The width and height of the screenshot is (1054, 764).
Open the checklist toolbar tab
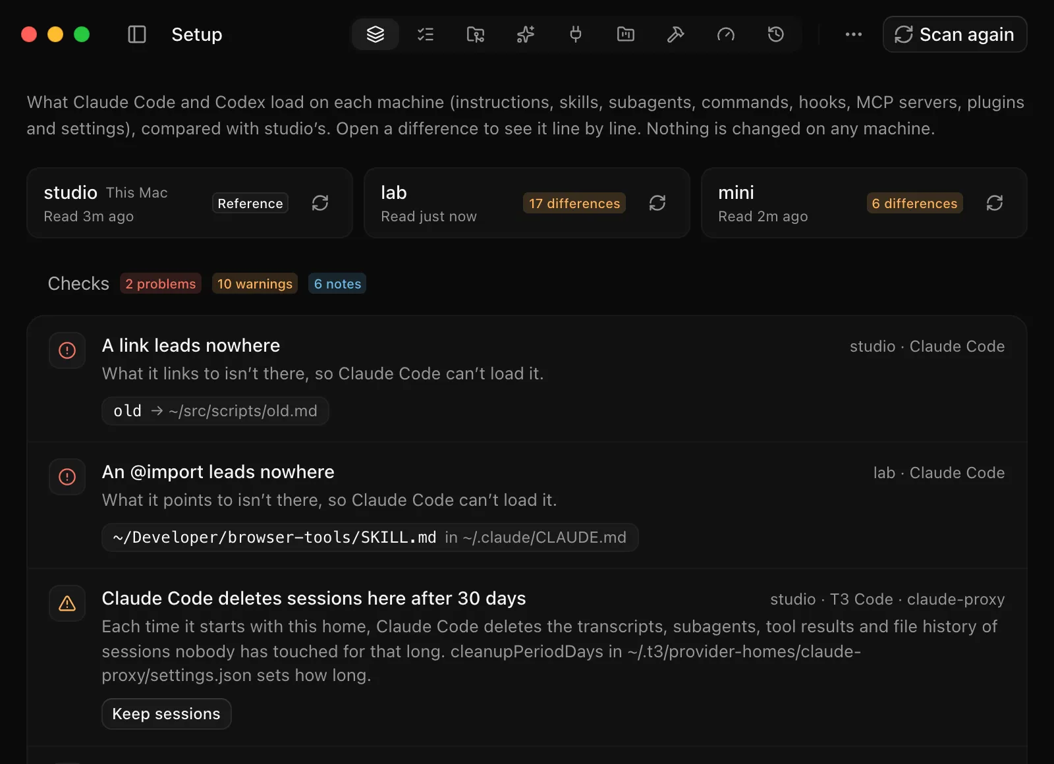click(x=426, y=34)
